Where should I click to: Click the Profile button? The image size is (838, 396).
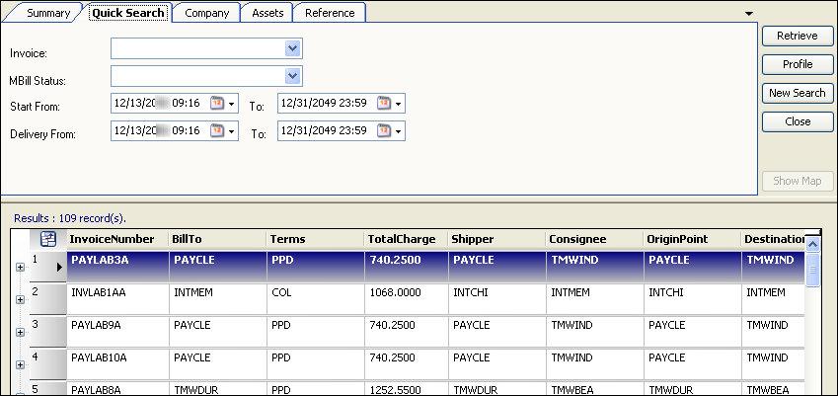pyautogui.click(x=797, y=64)
